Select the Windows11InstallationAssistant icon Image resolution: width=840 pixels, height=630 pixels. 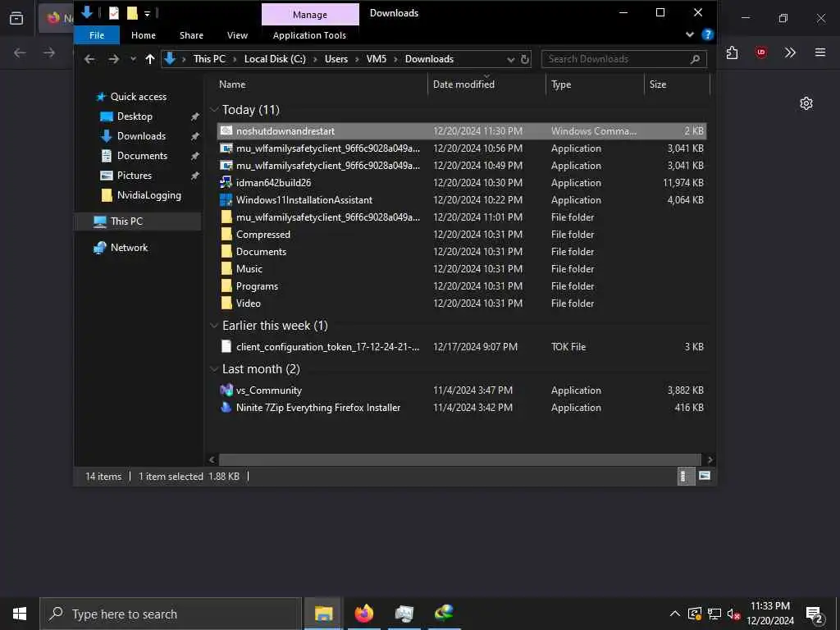[226, 200]
